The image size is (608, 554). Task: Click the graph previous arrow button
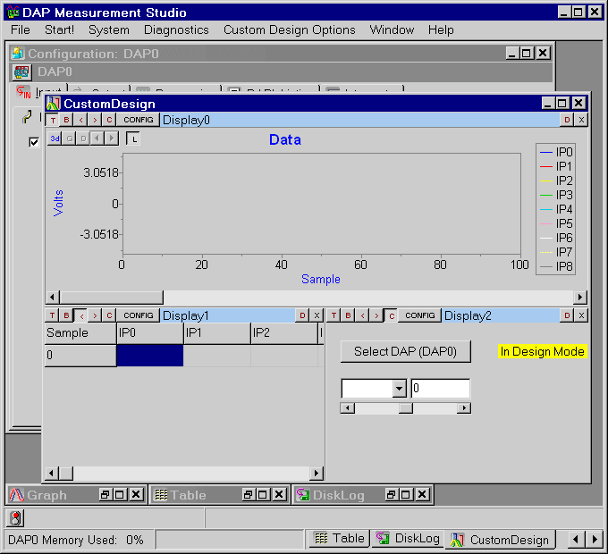pos(97,138)
